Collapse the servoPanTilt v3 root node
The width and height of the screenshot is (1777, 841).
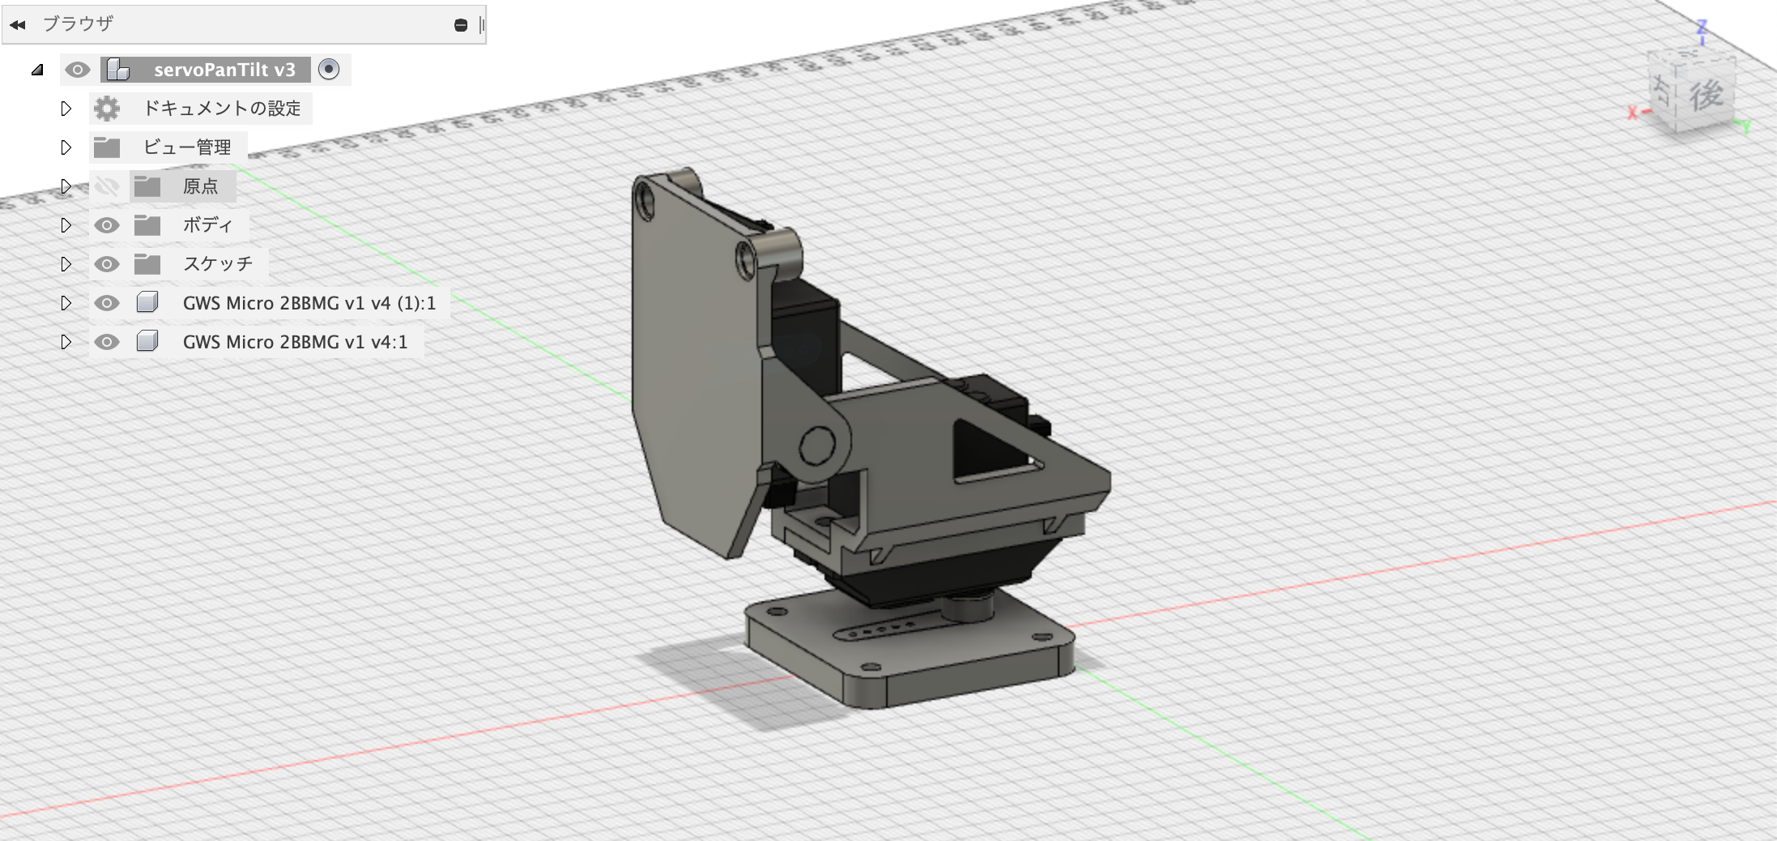pyautogui.click(x=38, y=70)
